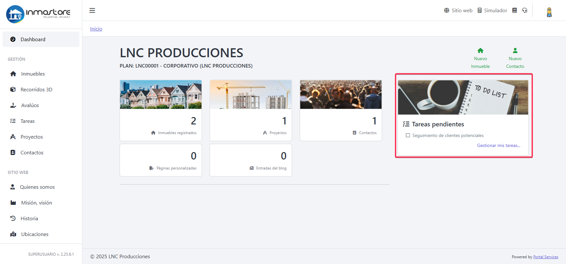The height and width of the screenshot is (264, 566).
Task: Open the book manual icon in header
Action: point(515,10)
